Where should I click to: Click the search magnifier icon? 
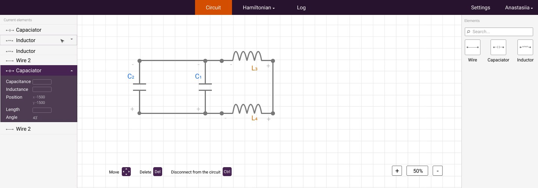click(469, 32)
